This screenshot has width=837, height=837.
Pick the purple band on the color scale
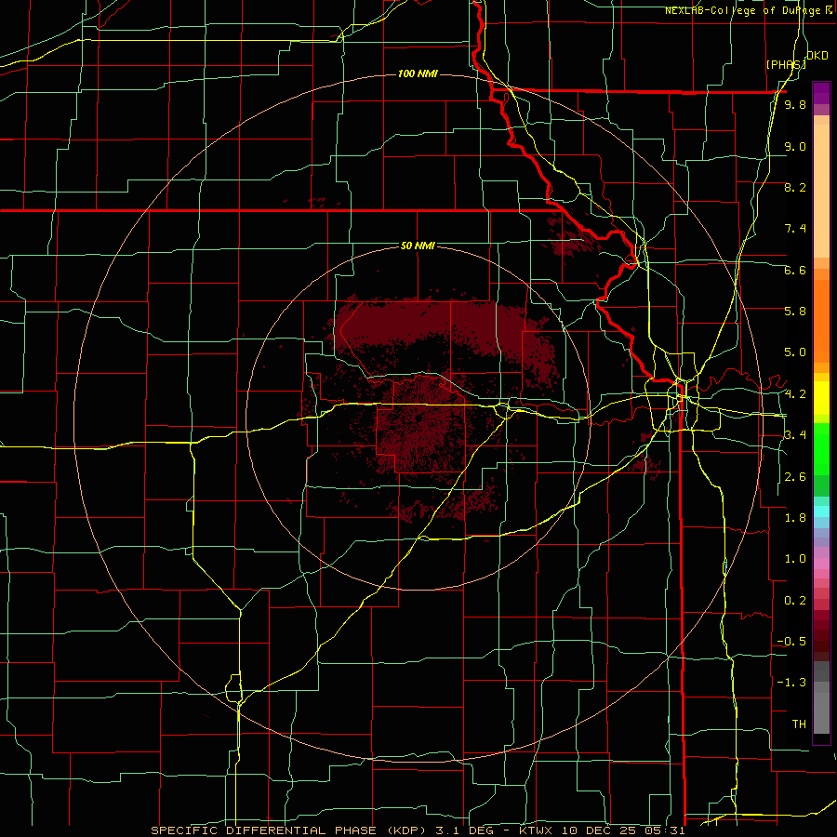[x=821, y=93]
